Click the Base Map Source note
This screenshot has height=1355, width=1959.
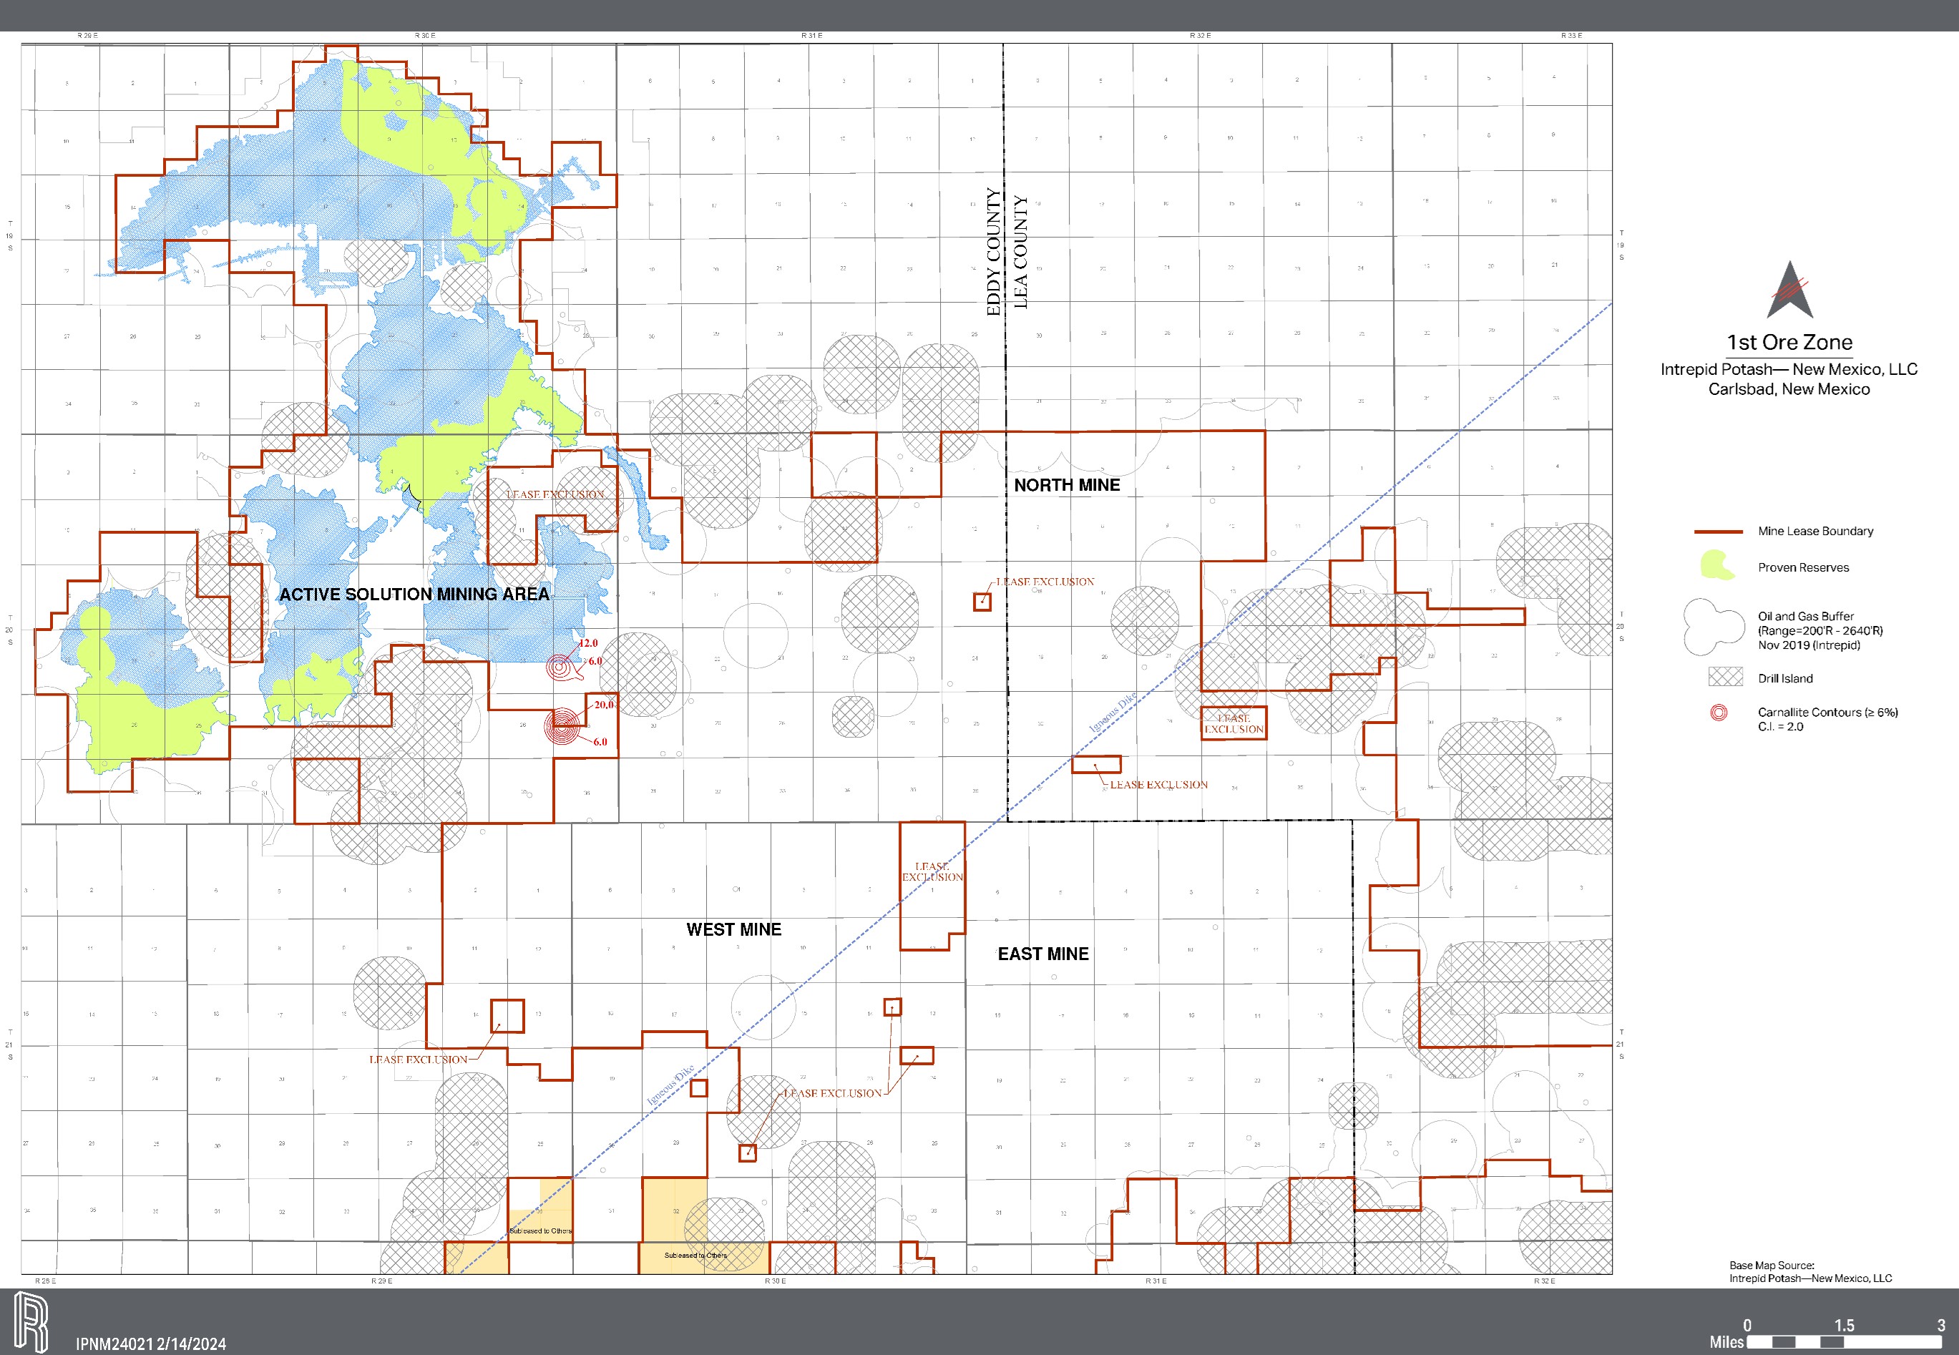pos(1810,1271)
